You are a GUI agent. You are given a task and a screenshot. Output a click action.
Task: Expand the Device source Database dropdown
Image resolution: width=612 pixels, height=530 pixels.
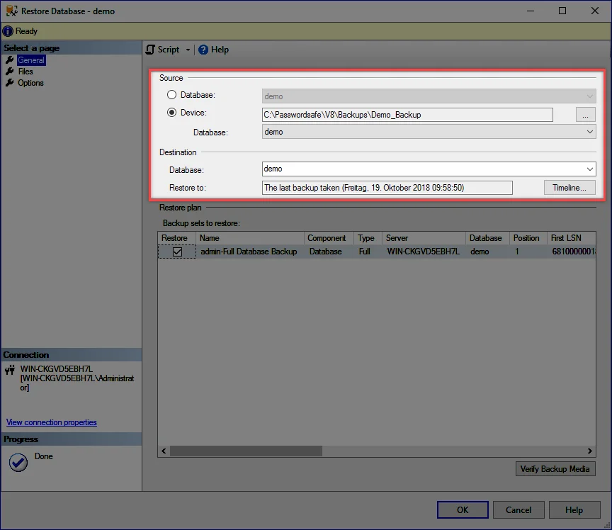(590, 132)
